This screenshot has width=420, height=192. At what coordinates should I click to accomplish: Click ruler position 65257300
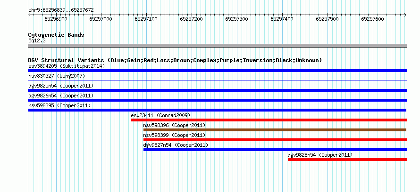coord(237,19)
